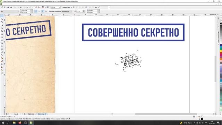The width and height of the screenshot is (222, 125).
Task: Add a page with the left plus-page button
Action: [7, 114]
